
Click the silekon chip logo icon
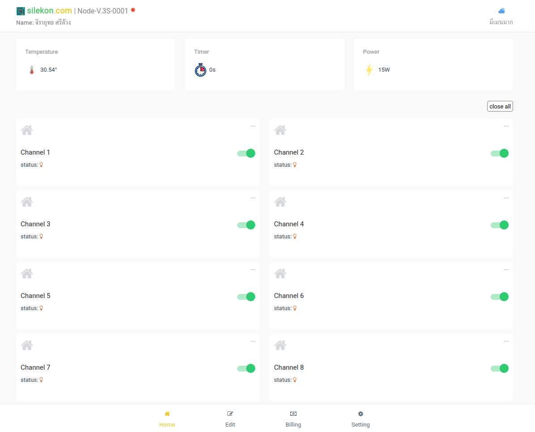pos(21,11)
